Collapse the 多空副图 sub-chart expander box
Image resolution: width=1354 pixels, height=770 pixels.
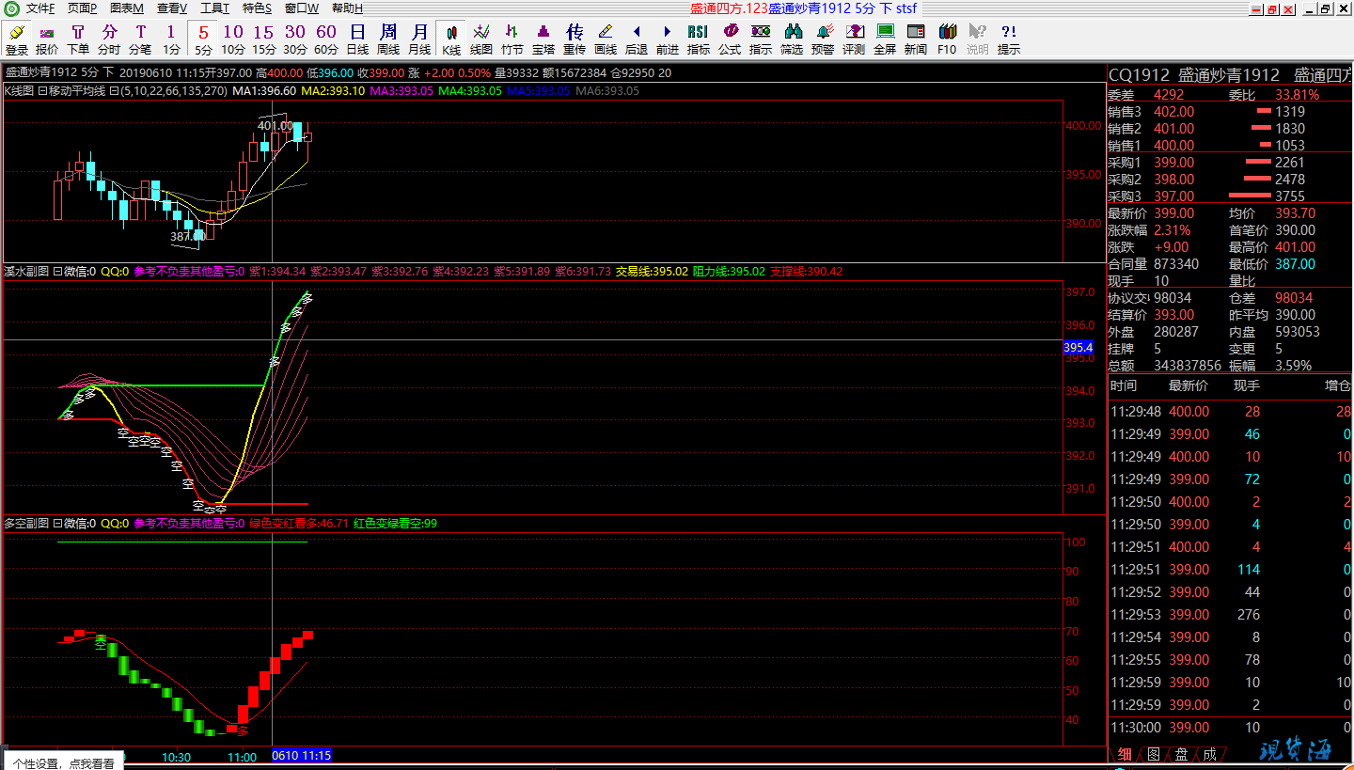coord(56,523)
